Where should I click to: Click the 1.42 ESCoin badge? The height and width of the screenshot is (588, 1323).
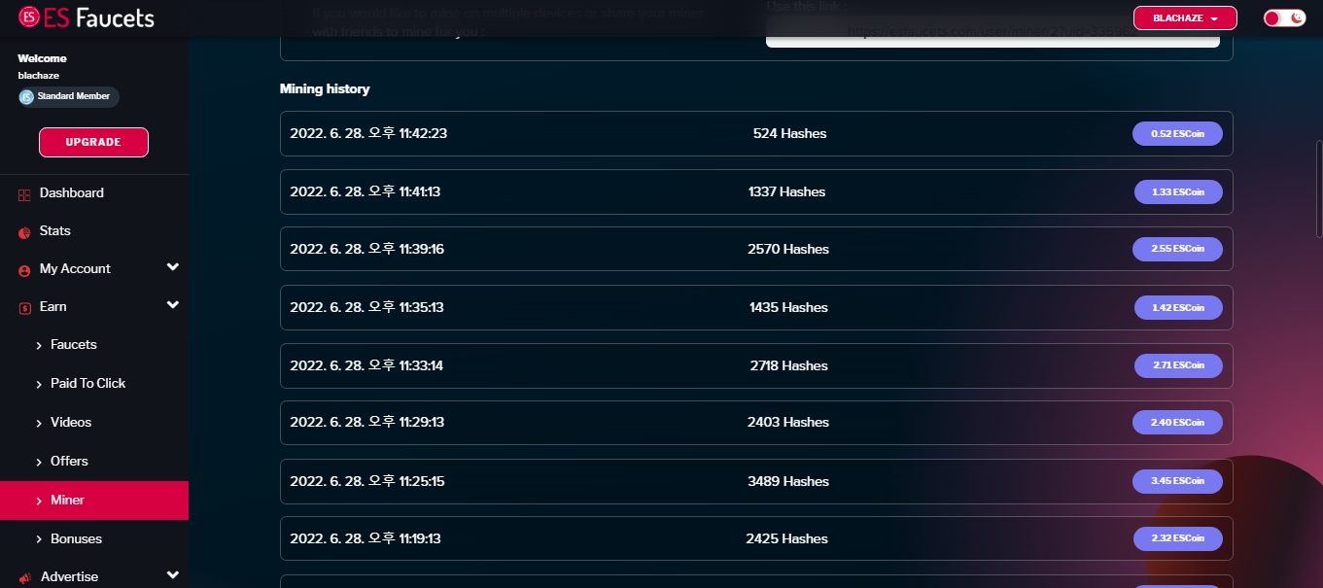click(1178, 308)
